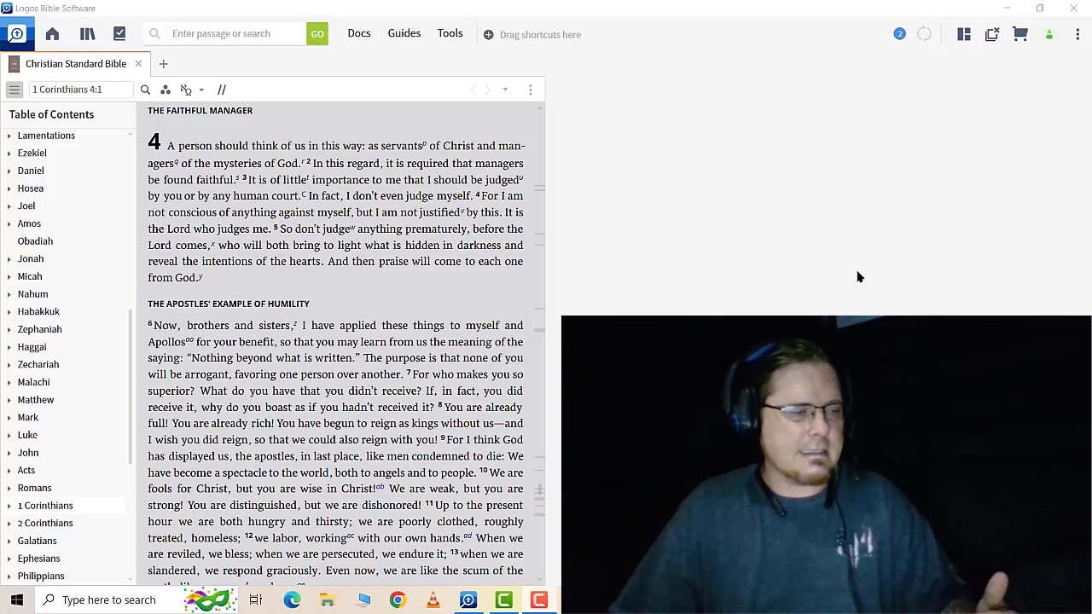Screen dimensions: 1092x614
Task: Open parallel resources double-slash icon
Action: tap(222, 90)
